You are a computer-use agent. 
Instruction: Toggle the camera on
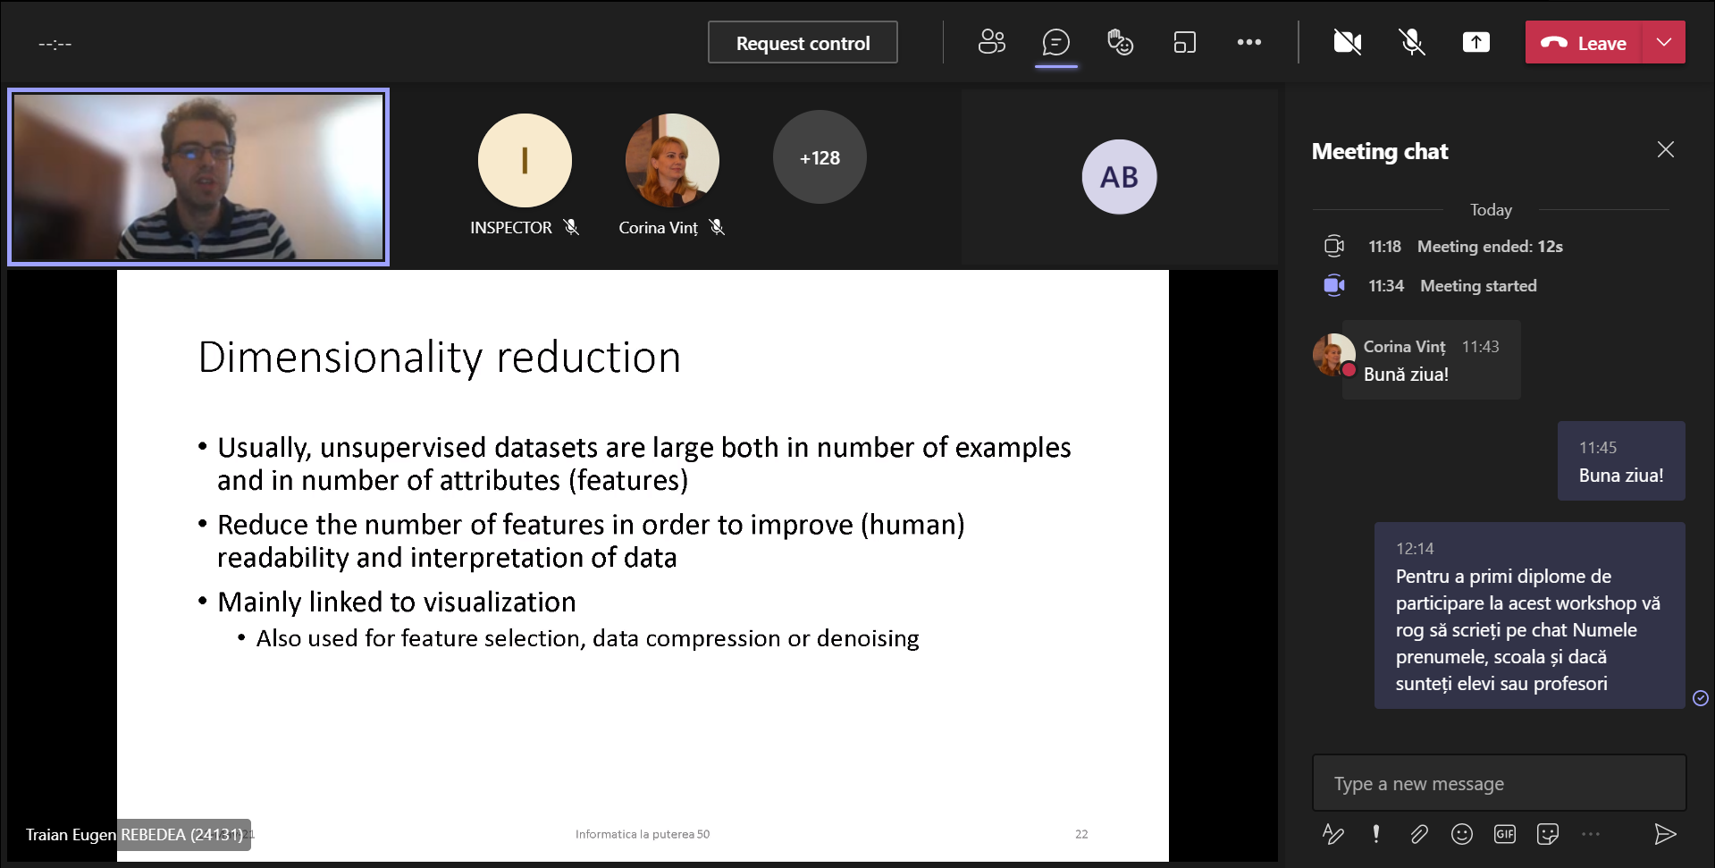click(x=1347, y=42)
